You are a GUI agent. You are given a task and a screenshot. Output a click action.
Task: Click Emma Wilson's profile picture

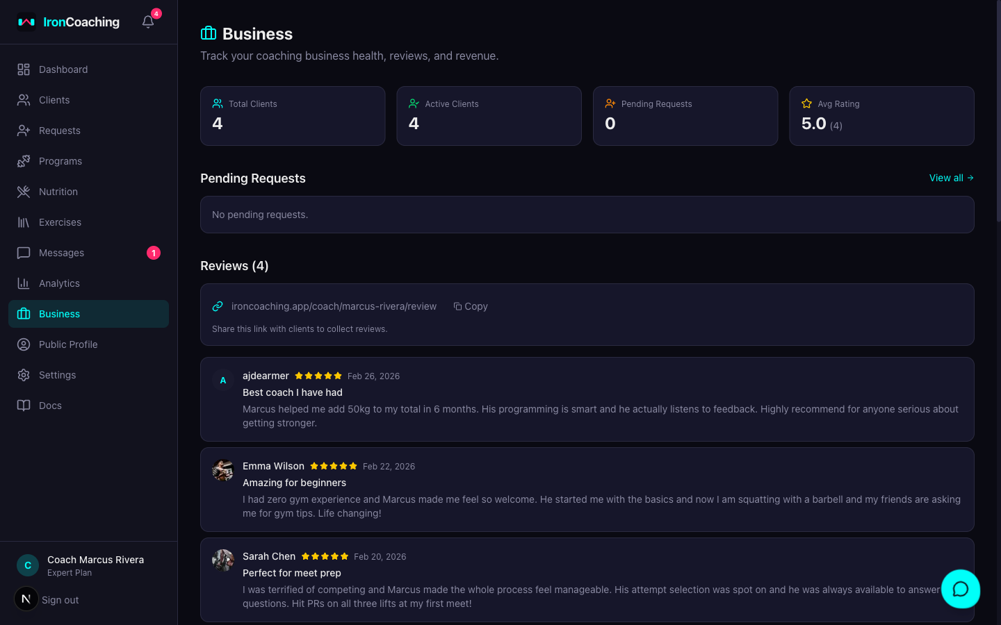tap(222, 470)
